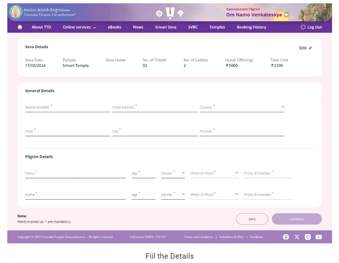Go to Temples menu item
Image resolution: width=339 pixels, height=263 pixels.
(217, 27)
